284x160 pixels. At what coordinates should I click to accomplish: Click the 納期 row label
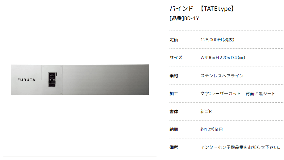pos(174,129)
